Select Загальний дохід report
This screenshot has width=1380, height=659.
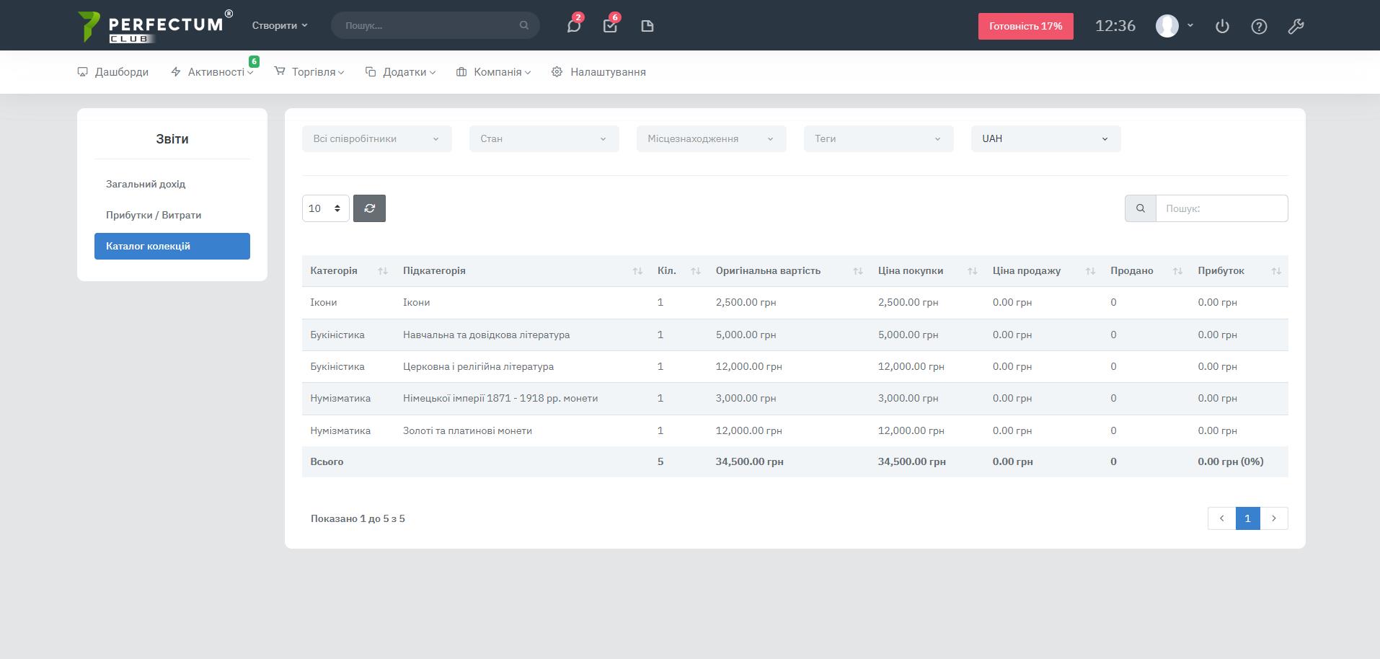[146, 184]
